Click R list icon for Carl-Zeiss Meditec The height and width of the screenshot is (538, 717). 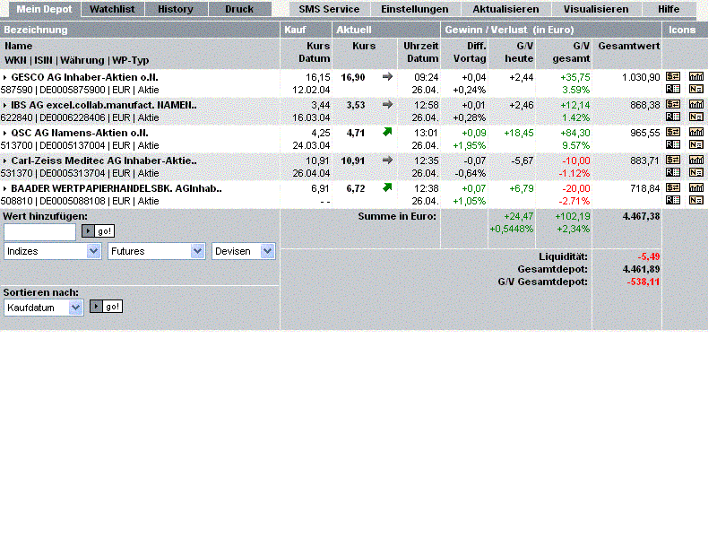coord(673,172)
